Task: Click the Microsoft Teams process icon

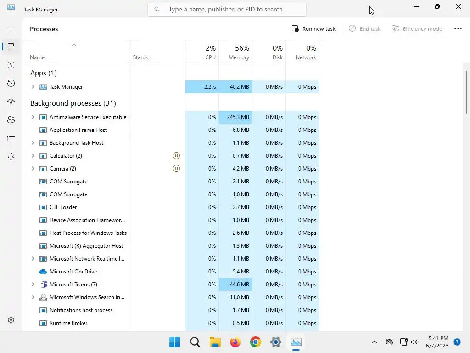Action: pos(44,285)
